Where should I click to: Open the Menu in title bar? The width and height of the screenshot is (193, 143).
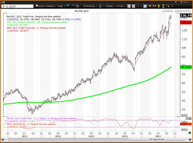coord(185,2)
